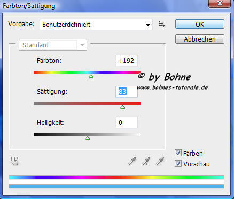Click the Vorgabe dropdown arrow

pos(148,25)
